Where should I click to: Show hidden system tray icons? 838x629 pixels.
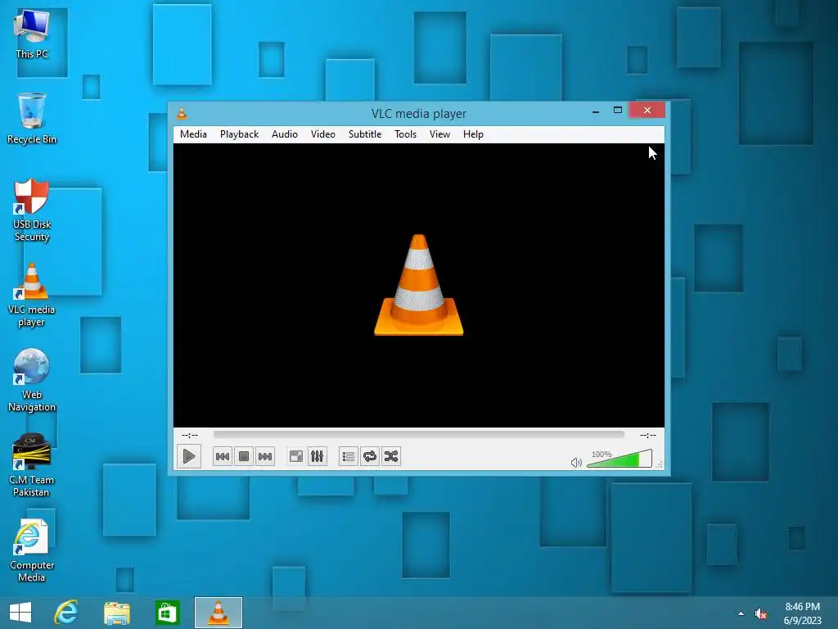[741, 614]
